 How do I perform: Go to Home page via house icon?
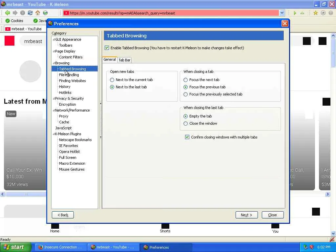pos(38,13)
